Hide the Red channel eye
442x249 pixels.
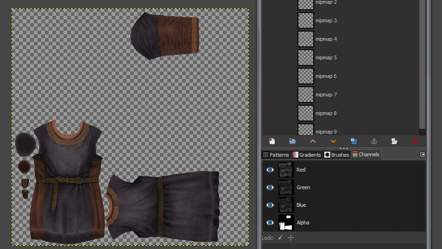pos(270,170)
